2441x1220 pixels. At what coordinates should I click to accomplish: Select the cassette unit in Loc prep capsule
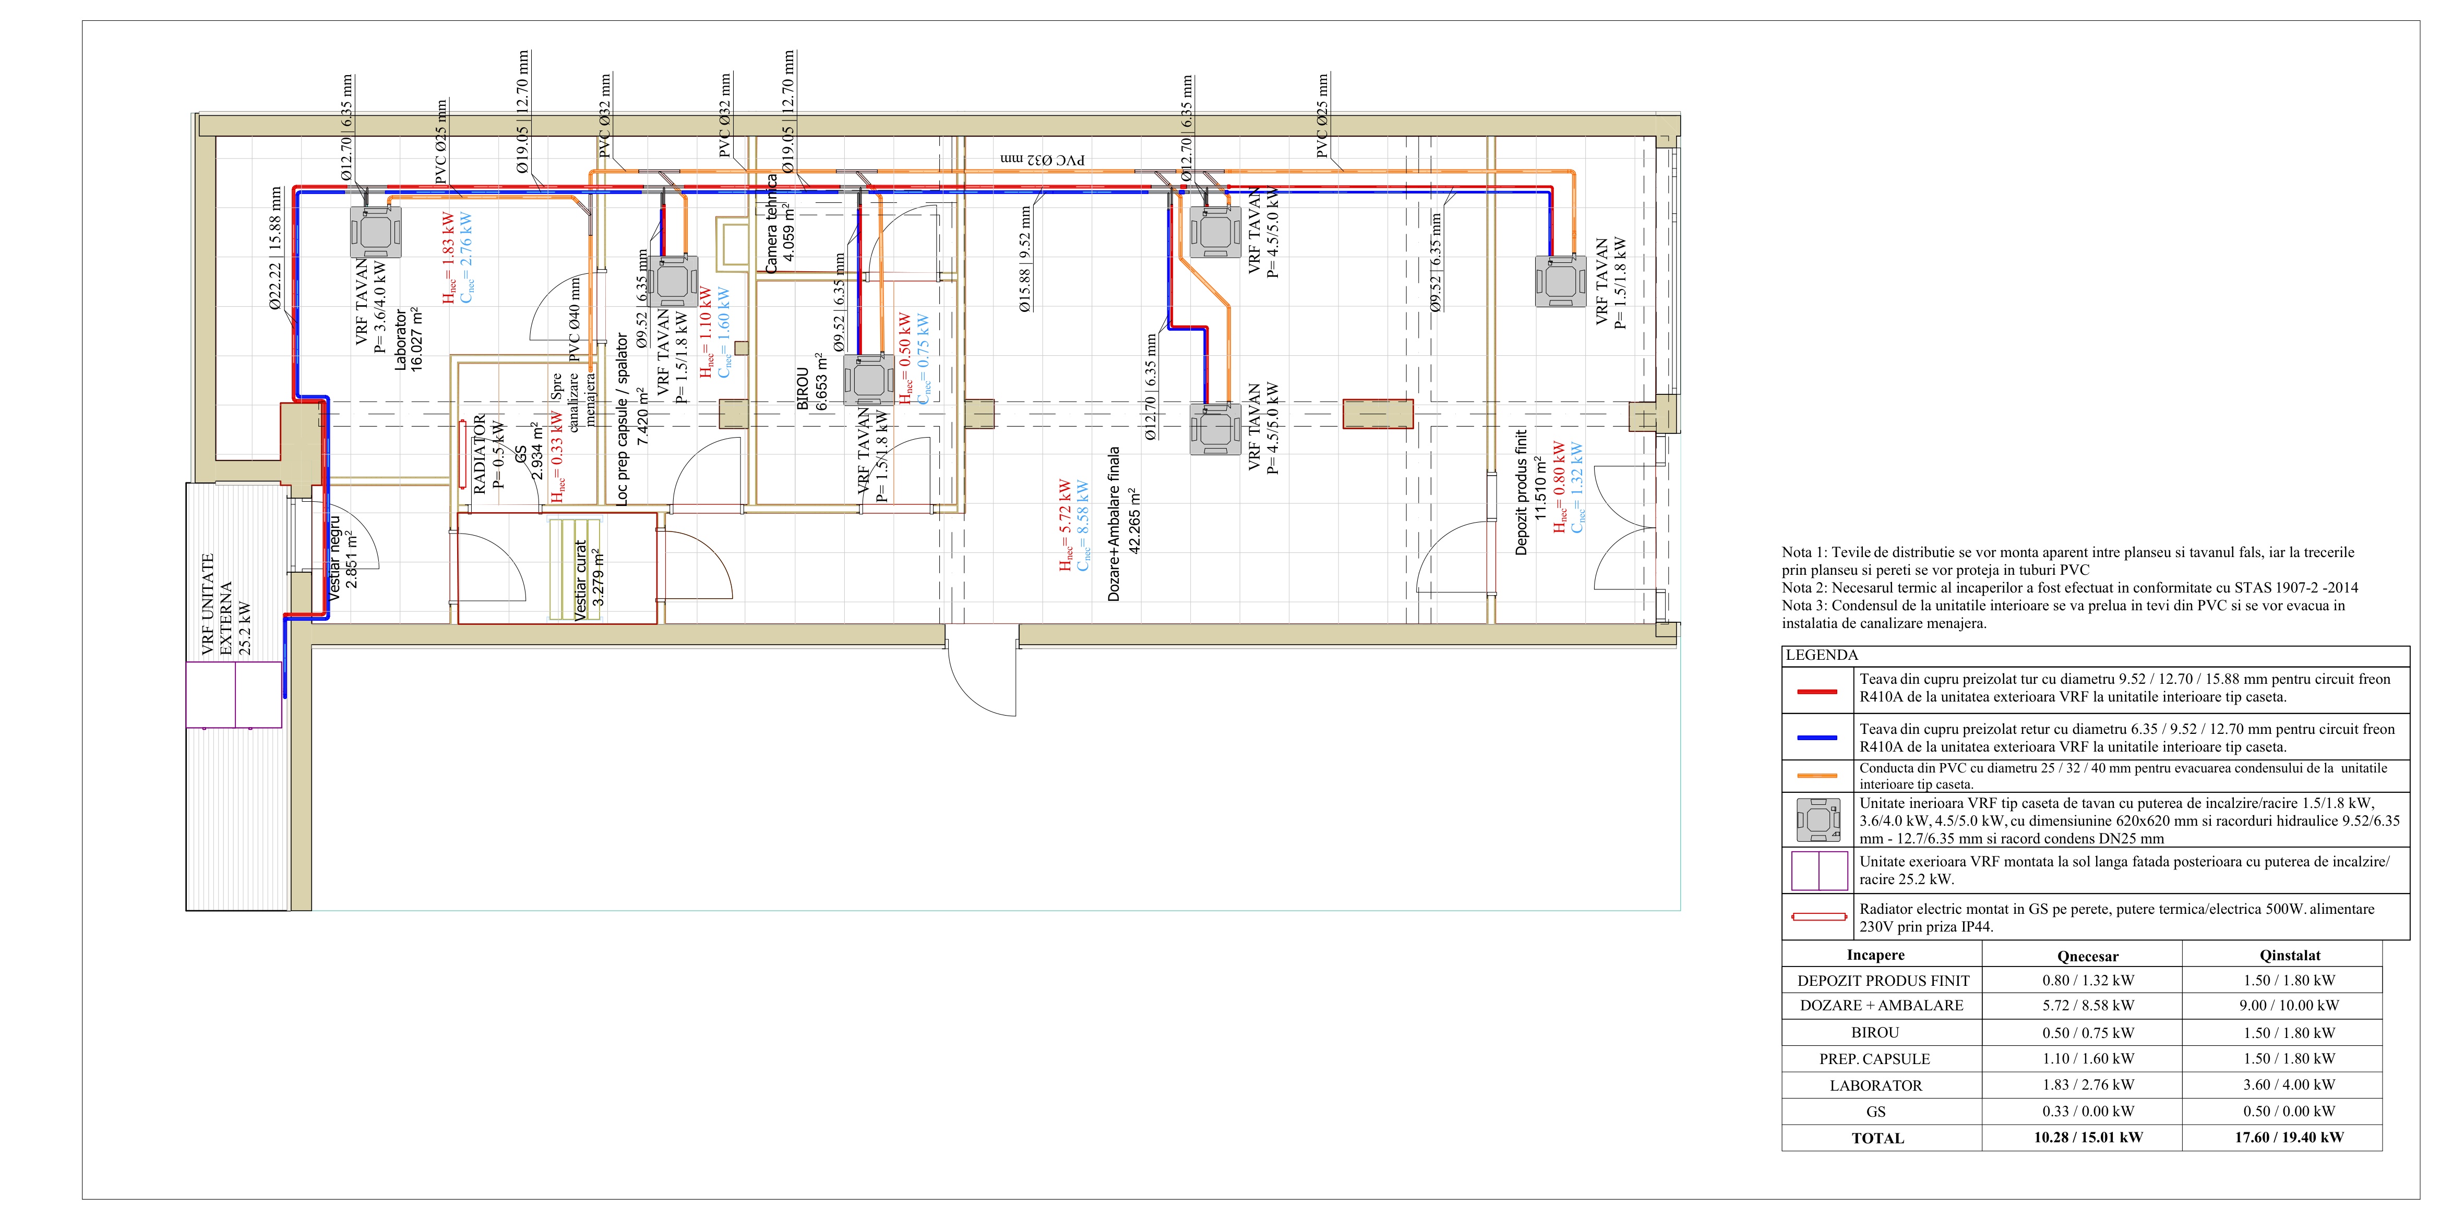[x=673, y=281]
